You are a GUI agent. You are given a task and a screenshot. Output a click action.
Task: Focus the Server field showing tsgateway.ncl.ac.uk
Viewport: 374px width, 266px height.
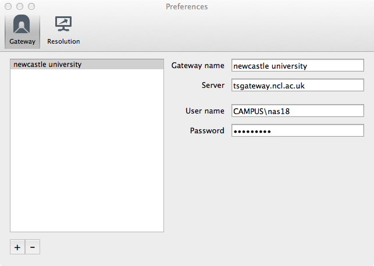pos(297,85)
